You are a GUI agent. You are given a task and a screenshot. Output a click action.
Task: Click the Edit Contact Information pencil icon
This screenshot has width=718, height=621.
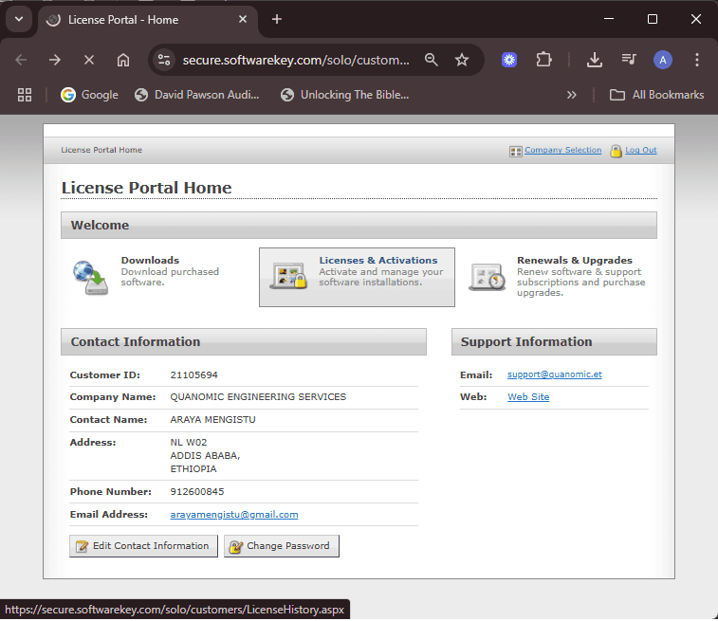coord(82,546)
